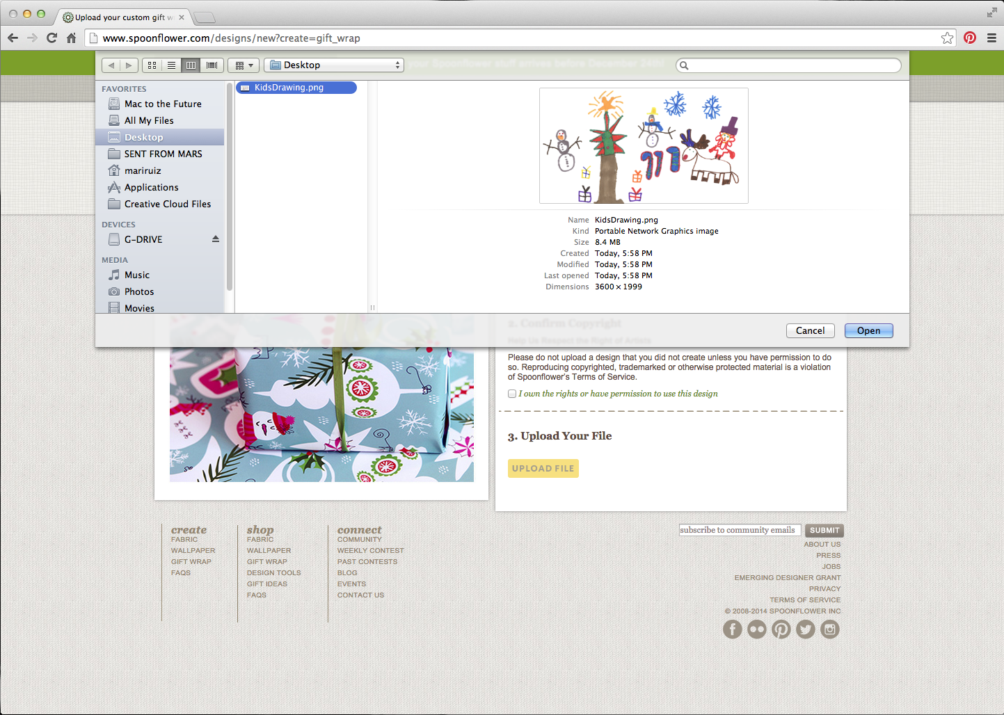1004x715 pixels.
Task: Select the KidsDrawing.png file
Action: [296, 88]
